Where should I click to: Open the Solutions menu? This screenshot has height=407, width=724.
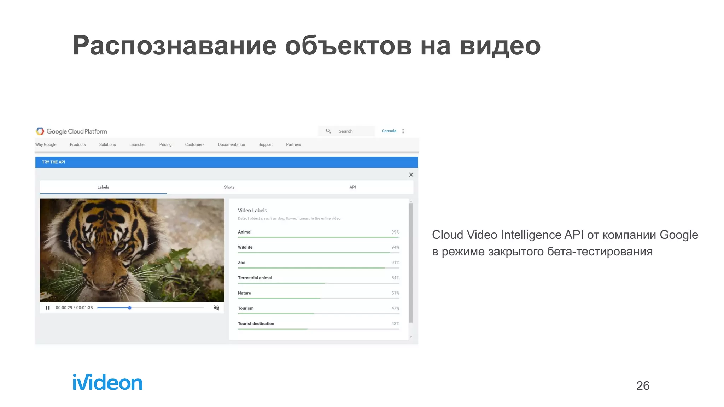[x=107, y=144]
